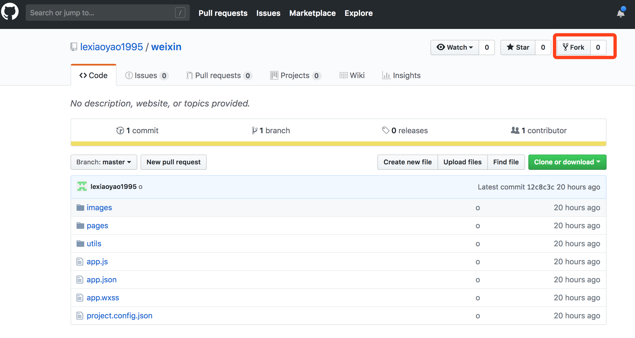View the 0 releases link
Viewport: 635px width, 338px height.
click(x=405, y=131)
